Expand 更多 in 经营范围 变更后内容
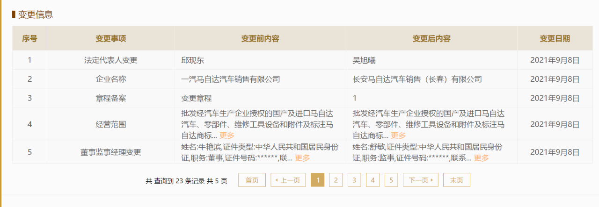The width and height of the screenshot is (599, 207). pyautogui.click(x=398, y=136)
